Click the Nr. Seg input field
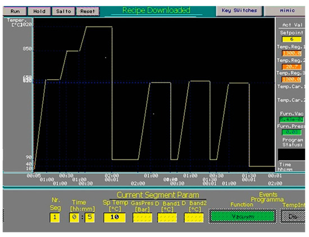The width and height of the screenshot is (309, 237). click(x=54, y=217)
